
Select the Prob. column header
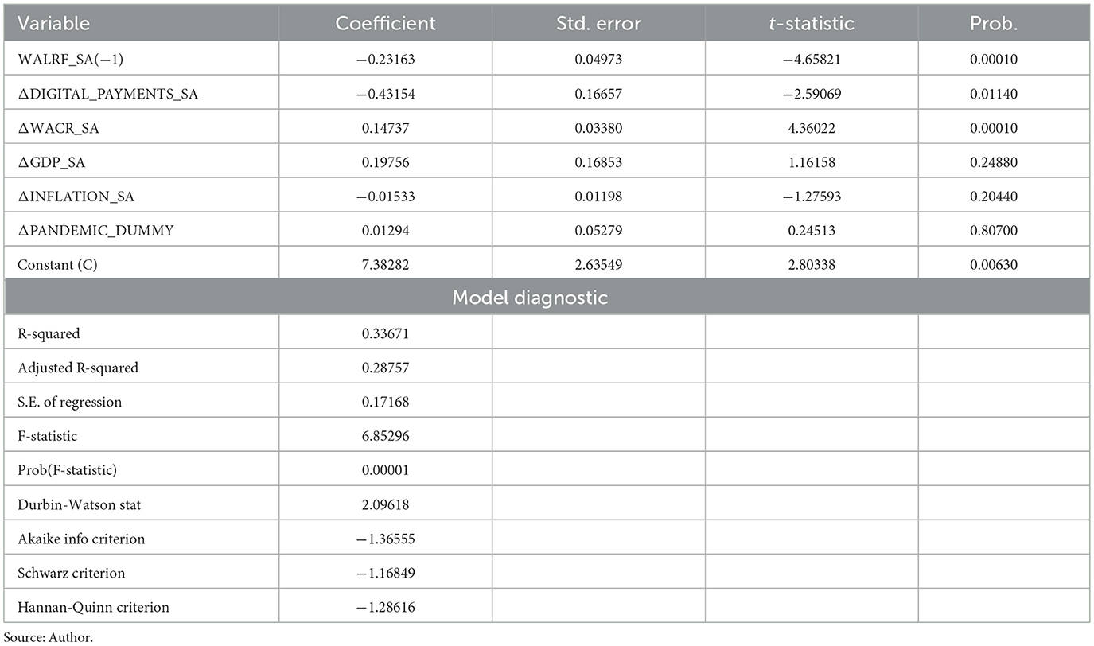click(x=1004, y=23)
